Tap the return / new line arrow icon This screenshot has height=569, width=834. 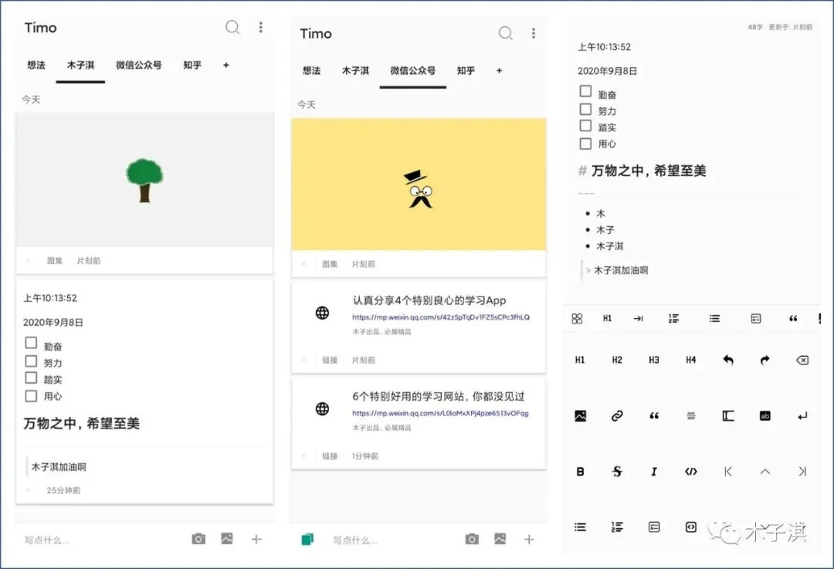click(802, 416)
